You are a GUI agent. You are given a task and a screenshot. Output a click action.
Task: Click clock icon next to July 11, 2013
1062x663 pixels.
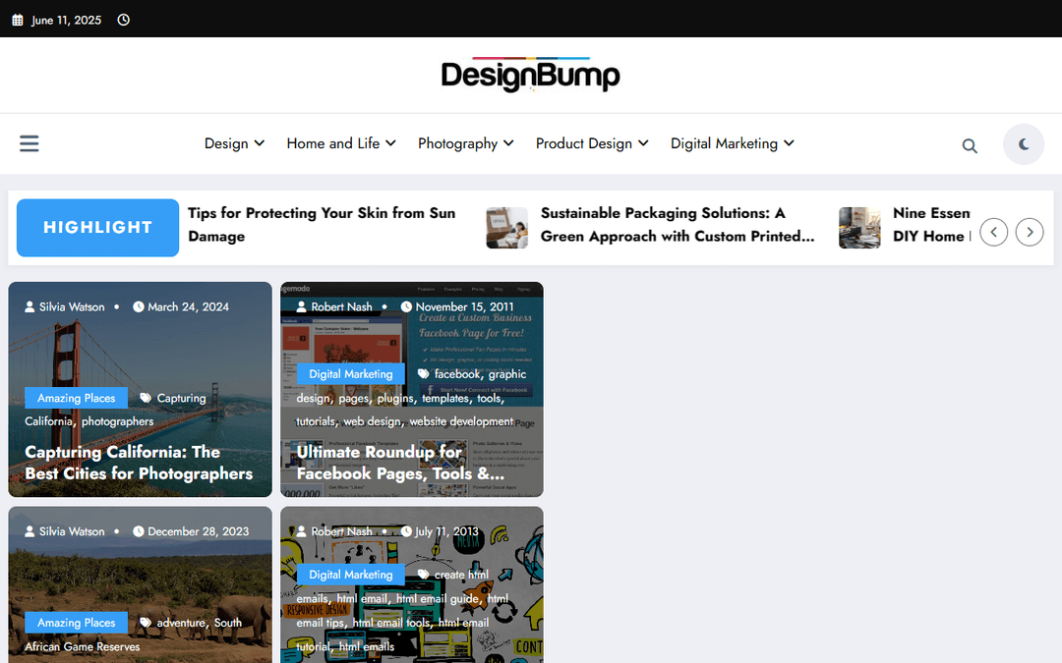[x=406, y=531]
